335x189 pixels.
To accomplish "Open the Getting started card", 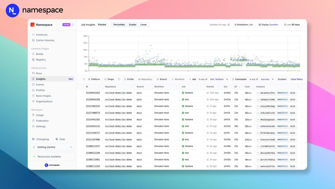I will (49, 147).
